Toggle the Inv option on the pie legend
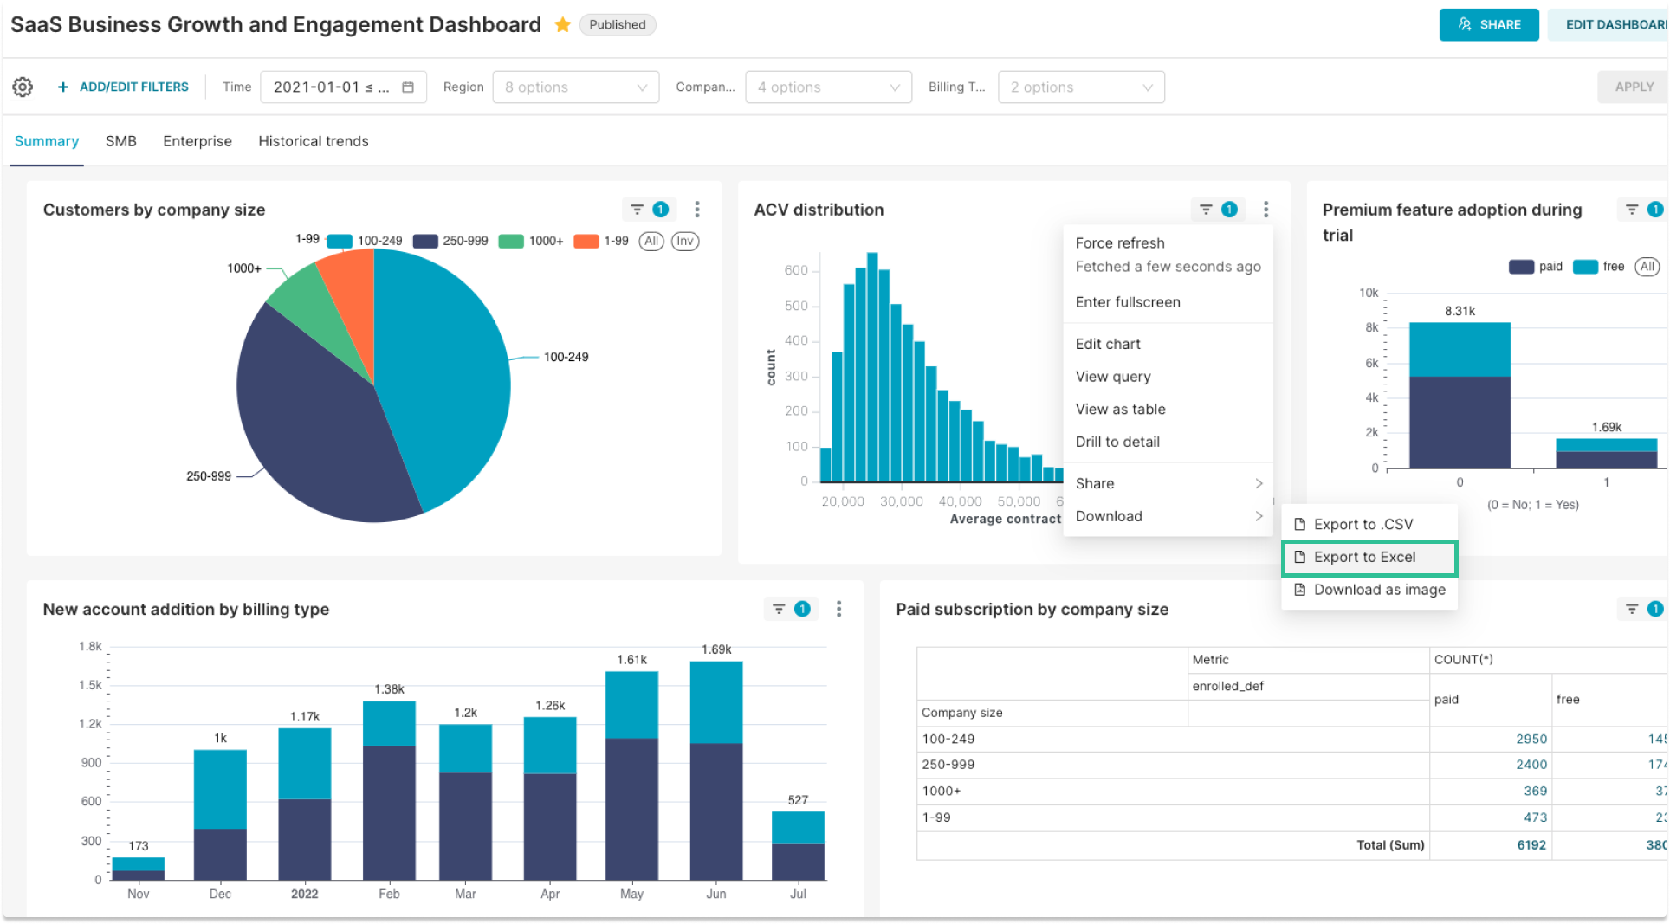 tap(684, 242)
